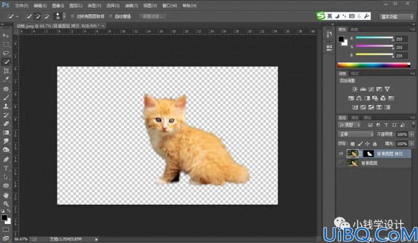The width and height of the screenshot is (418, 243).
Task: Toggle Quick Mask mode at toolbox bottom
Action: pyautogui.click(x=6, y=229)
